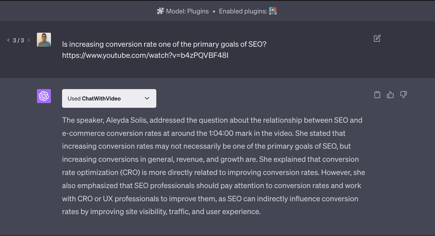Viewport: 435px width, 236px height.
Task: Copy the response with the clipboard icon
Action: 377,95
